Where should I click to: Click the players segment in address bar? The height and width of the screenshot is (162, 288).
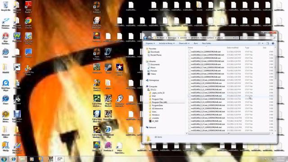(x=220, y=38)
